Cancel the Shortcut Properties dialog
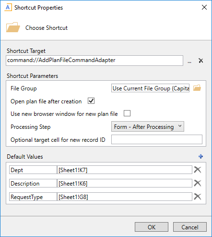This screenshot has height=237, width=212. coord(190,227)
